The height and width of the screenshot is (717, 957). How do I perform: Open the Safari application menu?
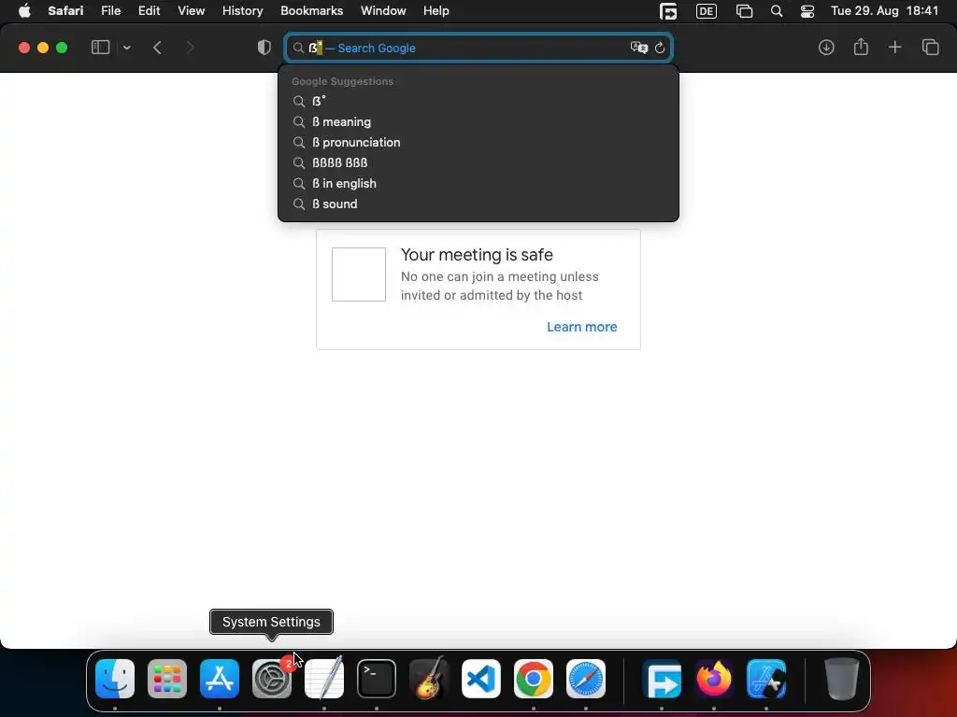pyautogui.click(x=65, y=11)
